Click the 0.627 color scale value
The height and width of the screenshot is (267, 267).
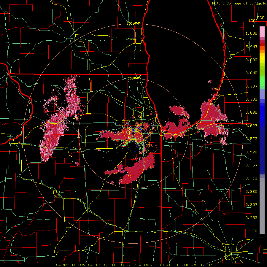click(251, 126)
